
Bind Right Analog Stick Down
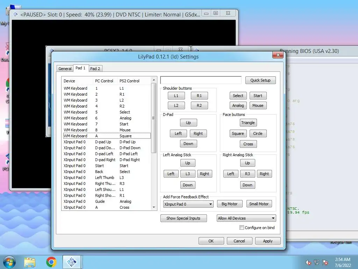click(248, 185)
